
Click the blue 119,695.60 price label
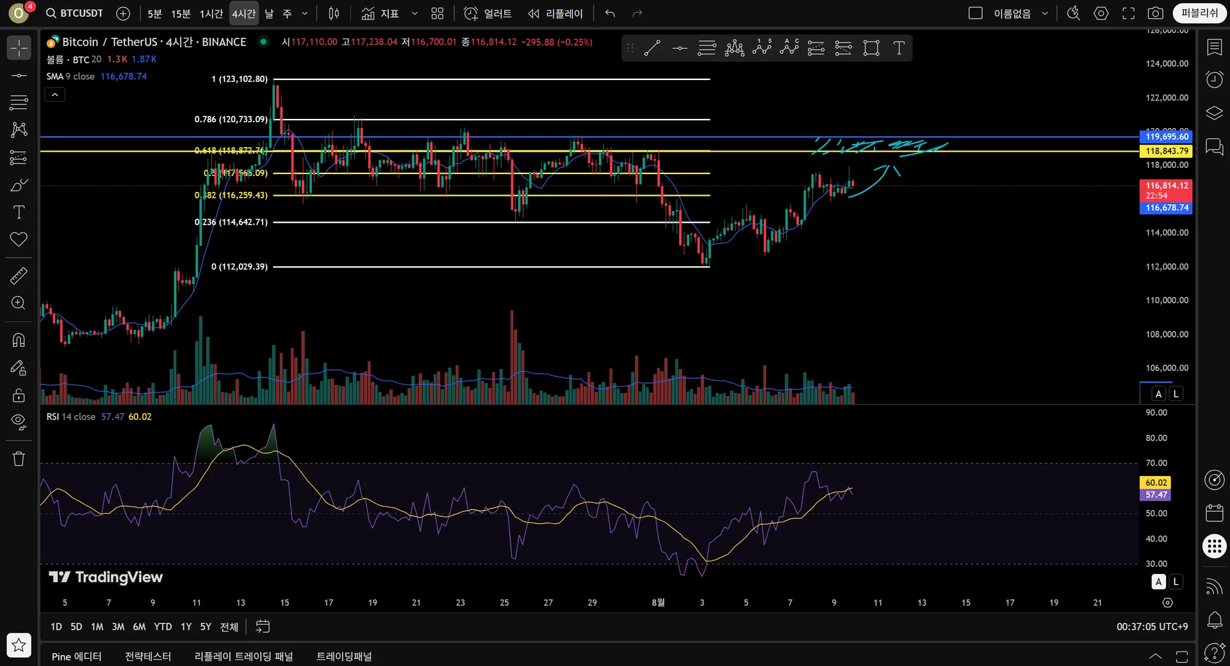[x=1166, y=137]
